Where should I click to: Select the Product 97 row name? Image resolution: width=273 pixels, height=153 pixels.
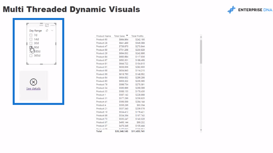[102, 122]
